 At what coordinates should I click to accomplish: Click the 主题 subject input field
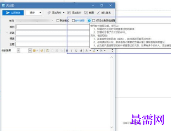coord(53,44)
